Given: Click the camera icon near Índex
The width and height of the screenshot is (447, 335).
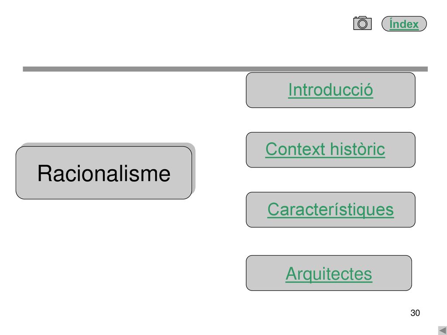Looking at the screenshot, I should pos(362,23).
